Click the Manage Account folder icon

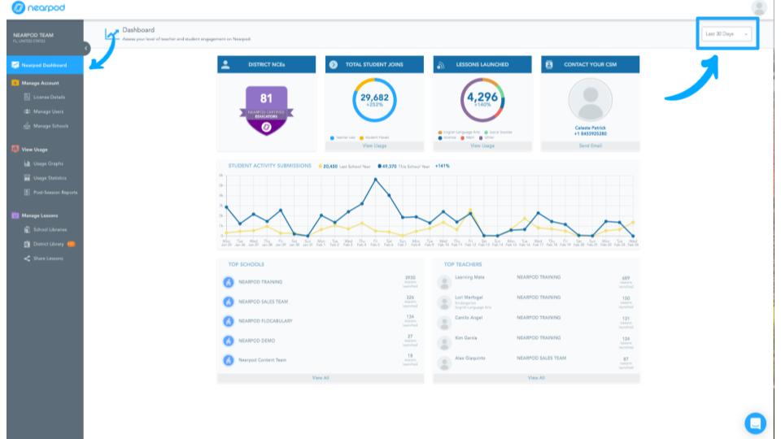pos(15,83)
